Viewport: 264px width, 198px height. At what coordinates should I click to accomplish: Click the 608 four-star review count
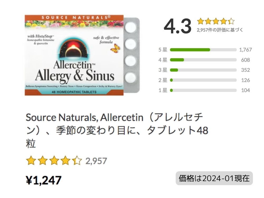tap(245, 60)
